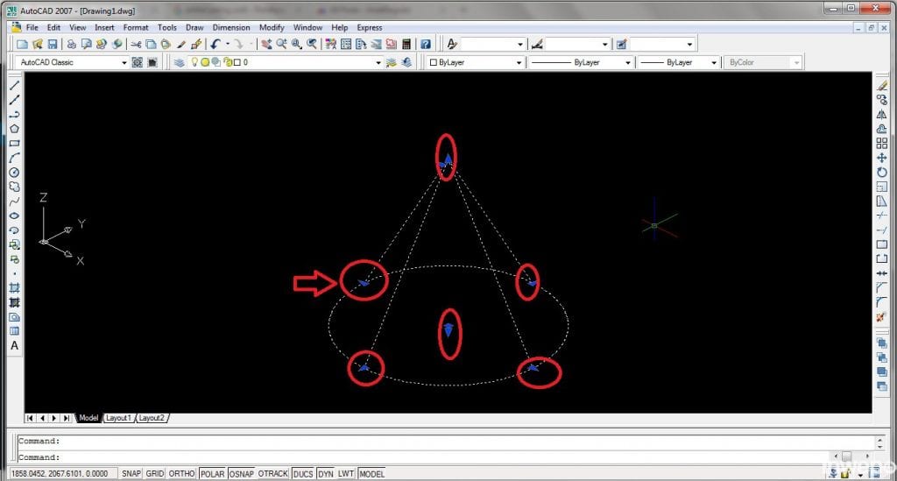Click the Copy Object modify tool
The width and height of the screenshot is (897, 481).
pos(881,100)
